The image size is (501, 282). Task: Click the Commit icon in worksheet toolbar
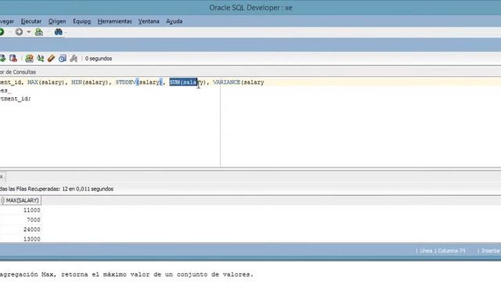tap(2, 58)
